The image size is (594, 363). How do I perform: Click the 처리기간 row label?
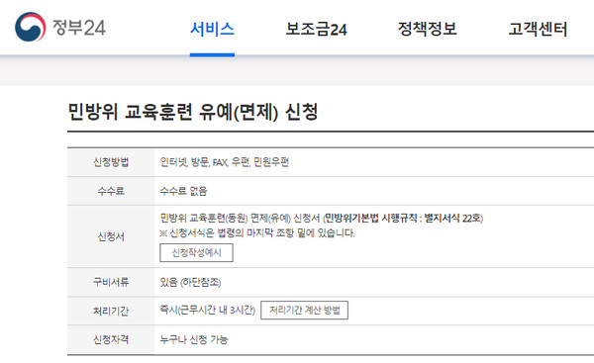(x=111, y=312)
